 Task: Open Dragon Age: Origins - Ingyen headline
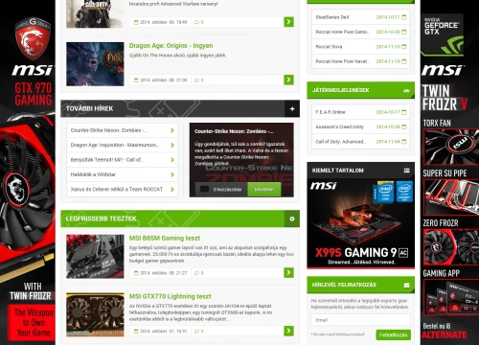point(171,46)
